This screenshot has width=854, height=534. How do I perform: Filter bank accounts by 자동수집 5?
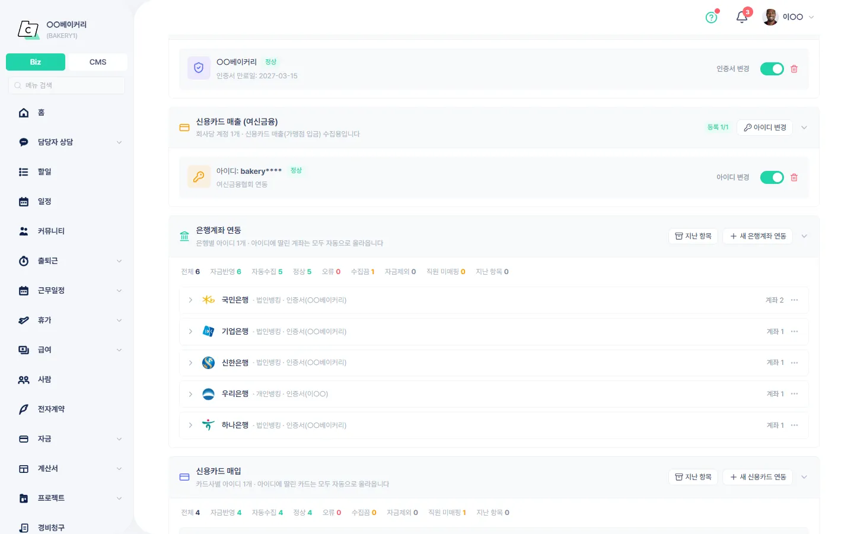[267, 272]
